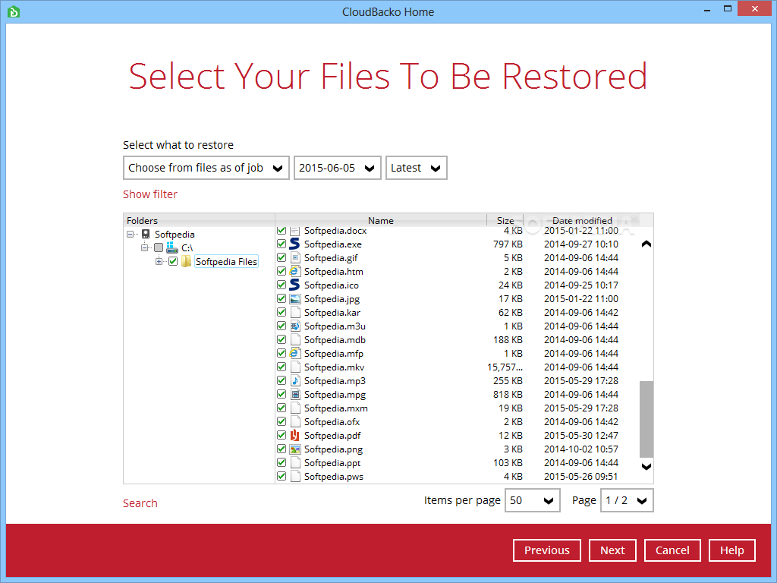Click the Softpedia.kar file icon
Image resolution: width=777 pixels, height=583 pixels.
tap(295, 312)
